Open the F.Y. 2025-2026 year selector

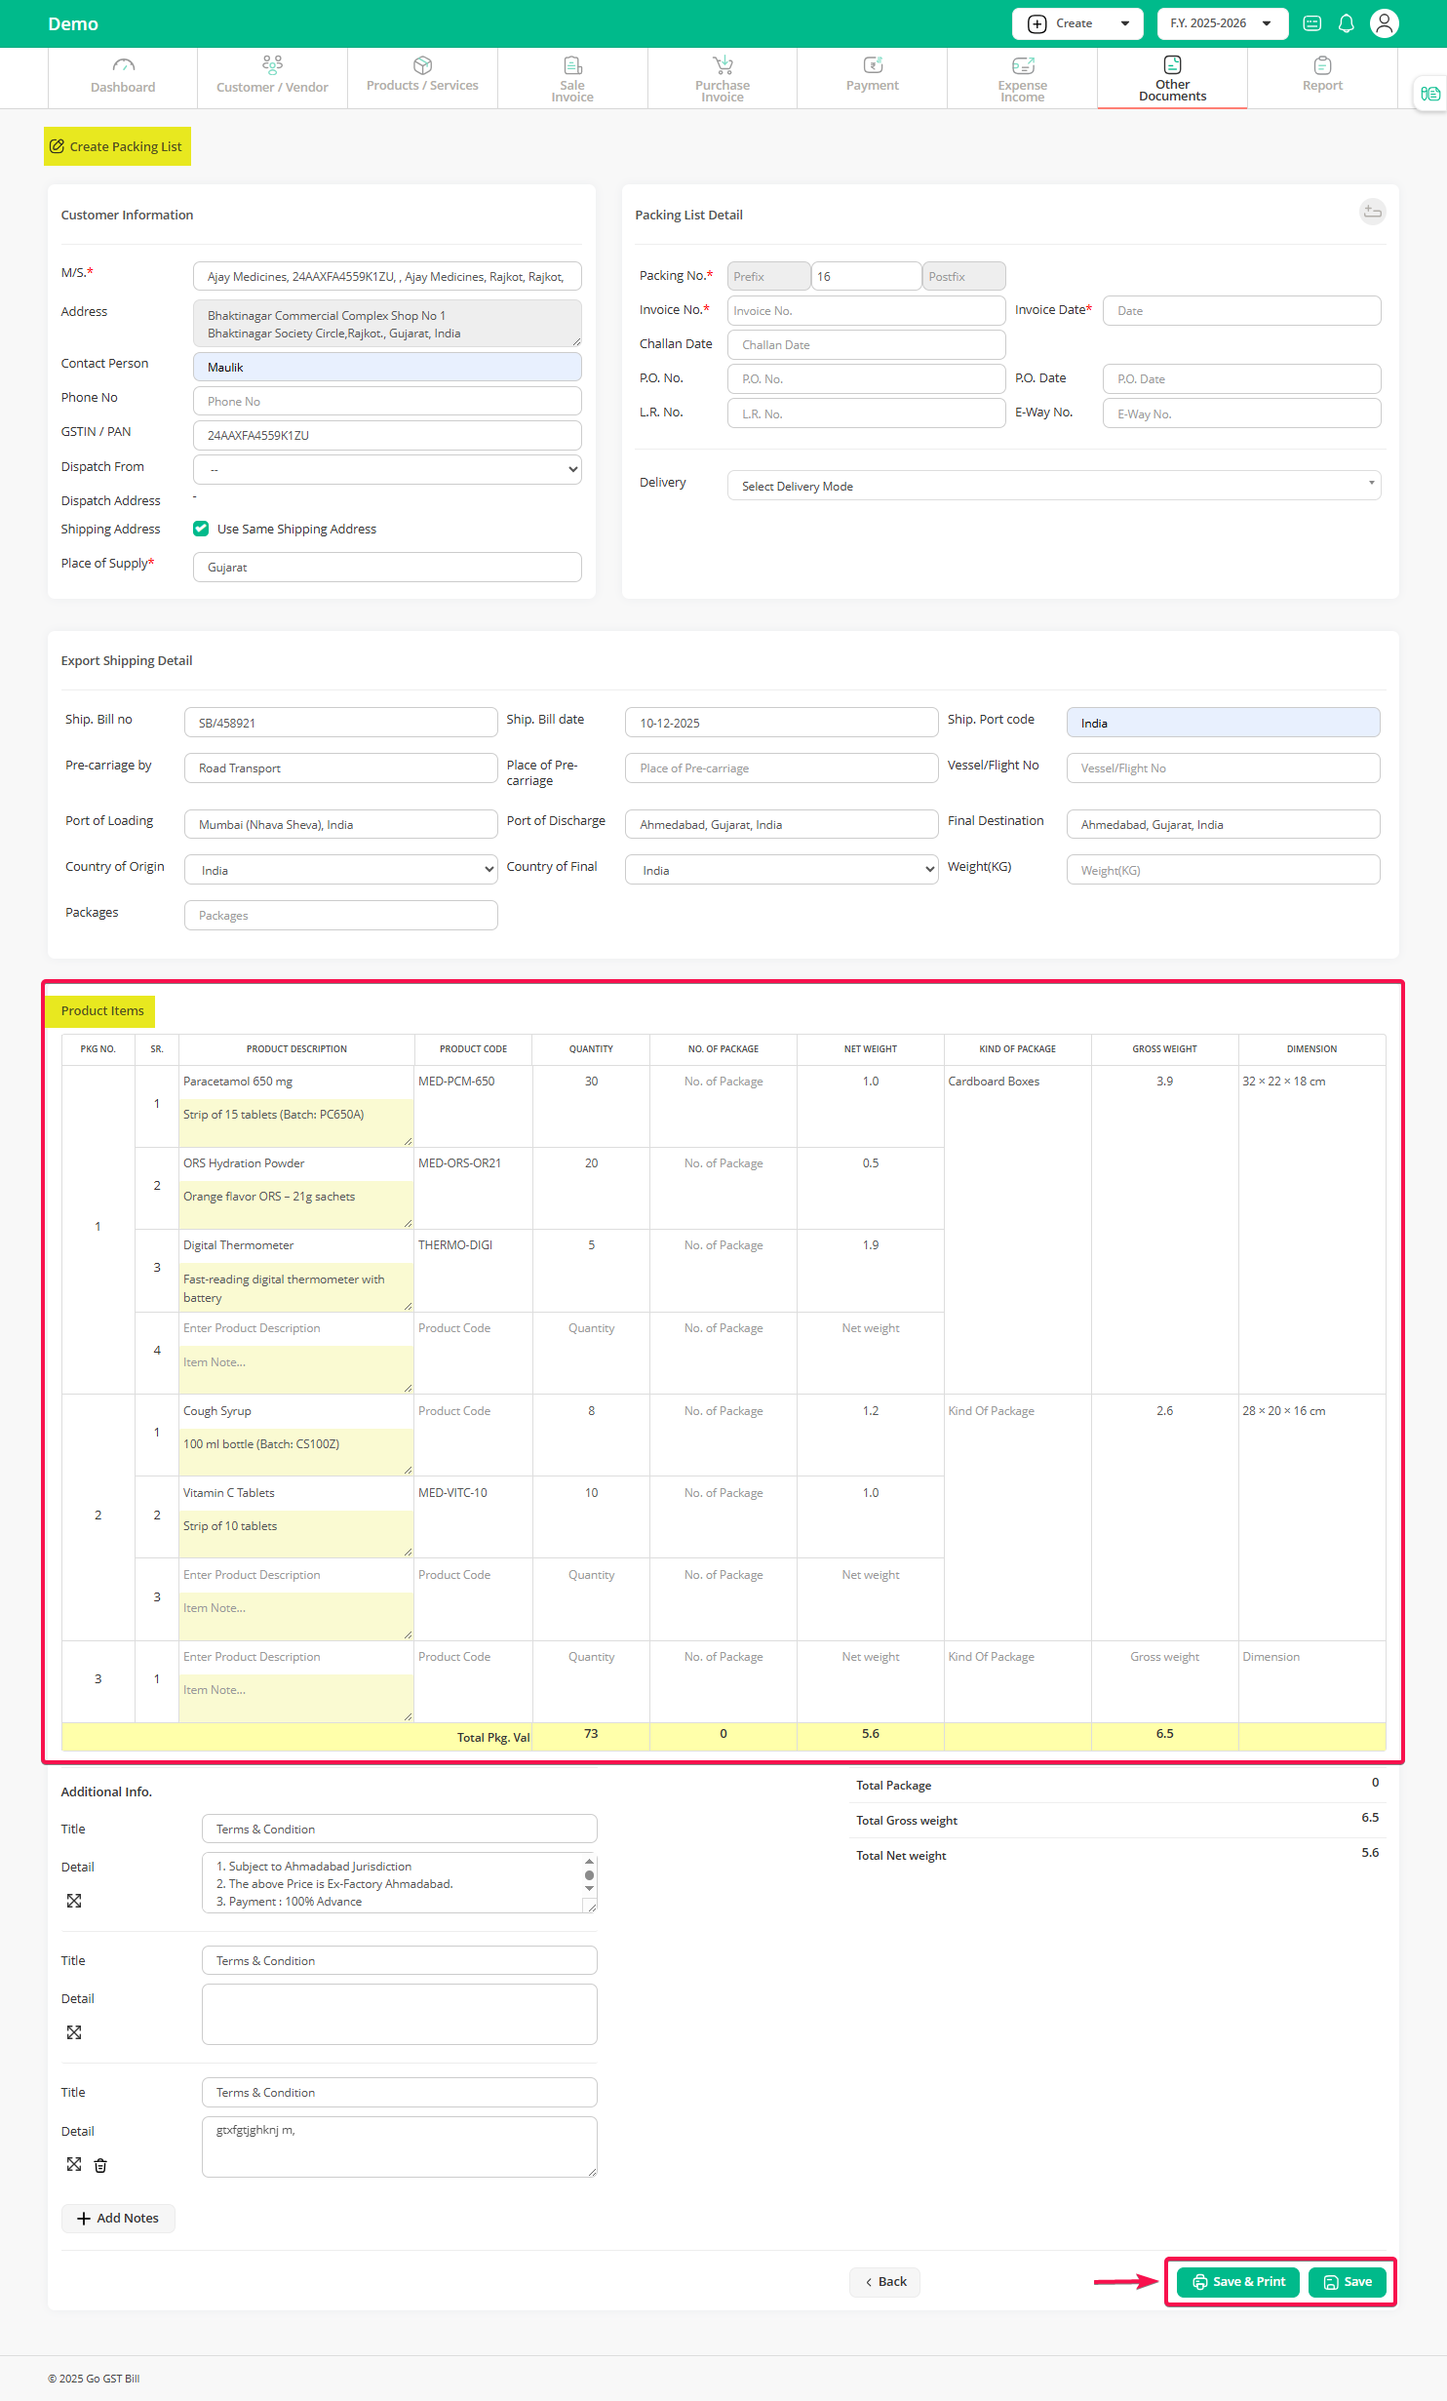1222,23
